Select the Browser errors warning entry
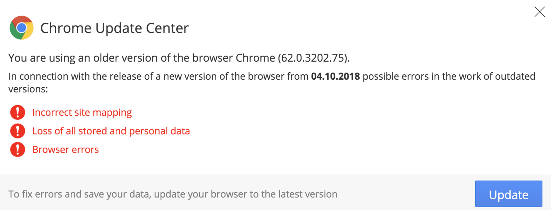This screenshot has width=551, height=210. pos(65,149)
